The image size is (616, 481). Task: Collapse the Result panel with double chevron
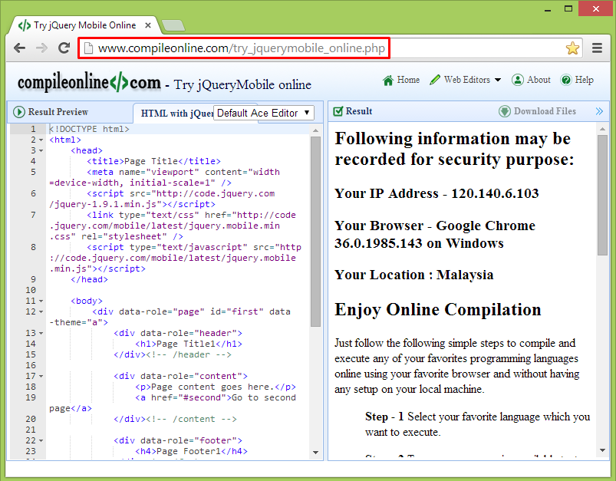coord(599,111)
